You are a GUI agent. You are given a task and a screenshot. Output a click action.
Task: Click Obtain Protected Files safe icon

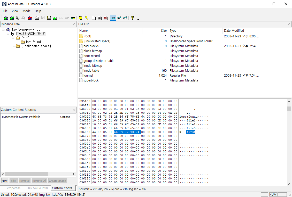point(80,18)
